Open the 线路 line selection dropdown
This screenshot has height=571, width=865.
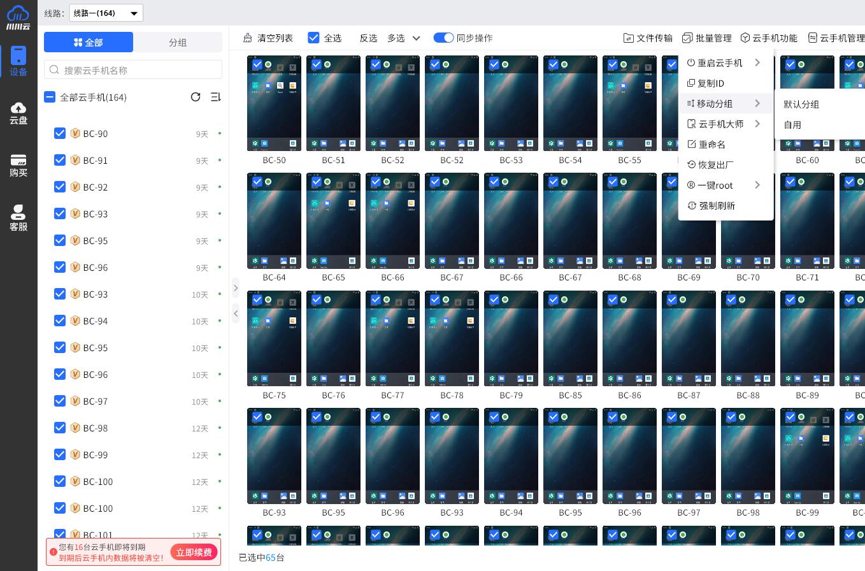coord(106,13)
